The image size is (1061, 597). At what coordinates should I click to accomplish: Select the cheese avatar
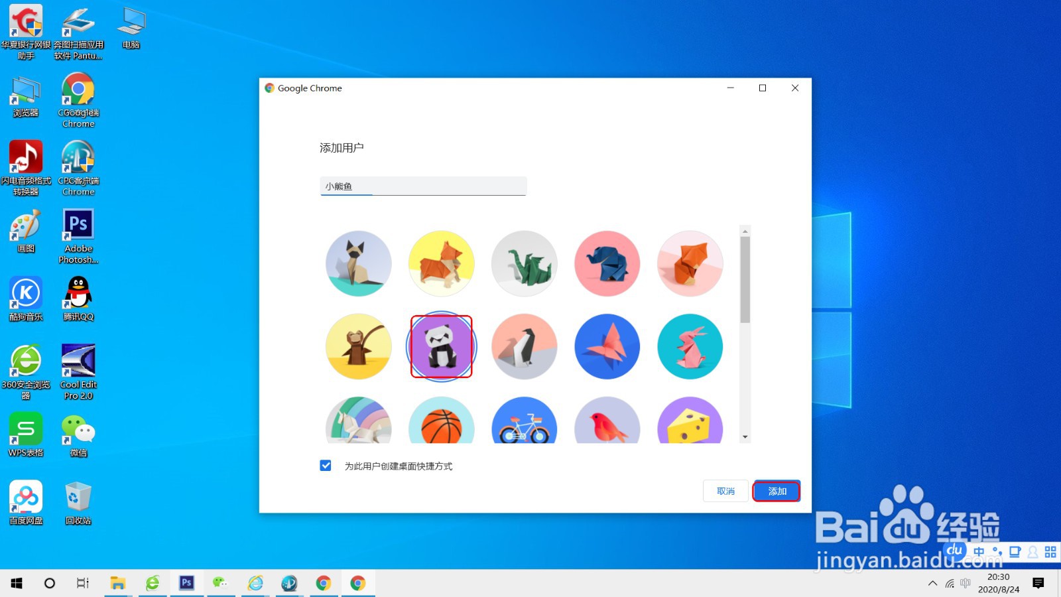tap(690, 423)
